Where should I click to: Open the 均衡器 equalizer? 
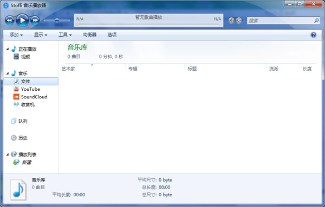pyautogui.click(x=89, y=35)
